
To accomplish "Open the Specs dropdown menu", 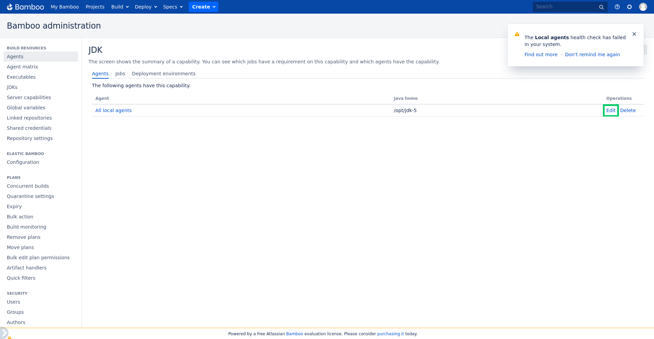I will (173, 7).
